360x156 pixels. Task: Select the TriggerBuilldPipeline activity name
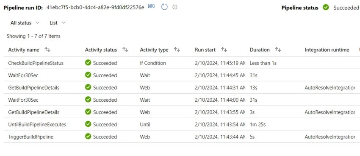[x=31, y=137]
